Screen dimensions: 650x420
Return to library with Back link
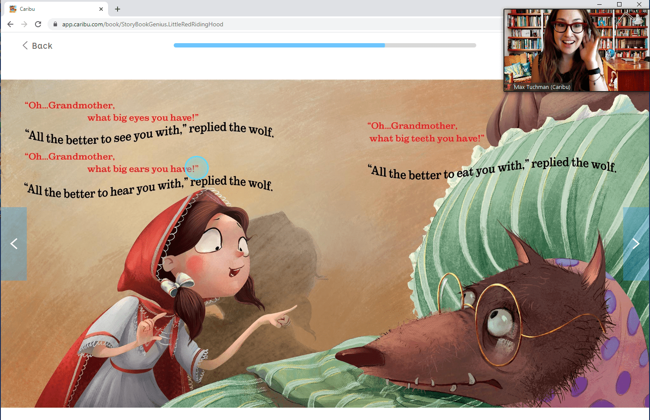[x=37, y=46]
